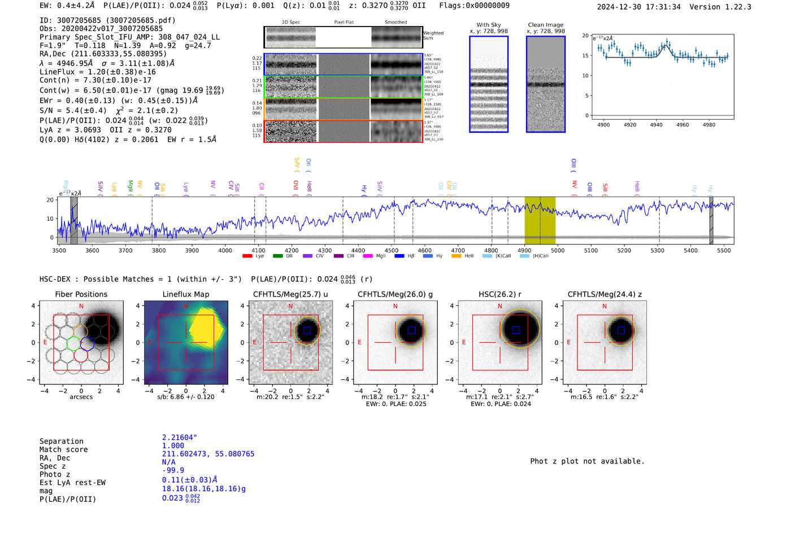The image size is (791, 538).
Task: Click the s/b: 6.86 +/- 0.120 caption
Action: (x=186, y=397)
